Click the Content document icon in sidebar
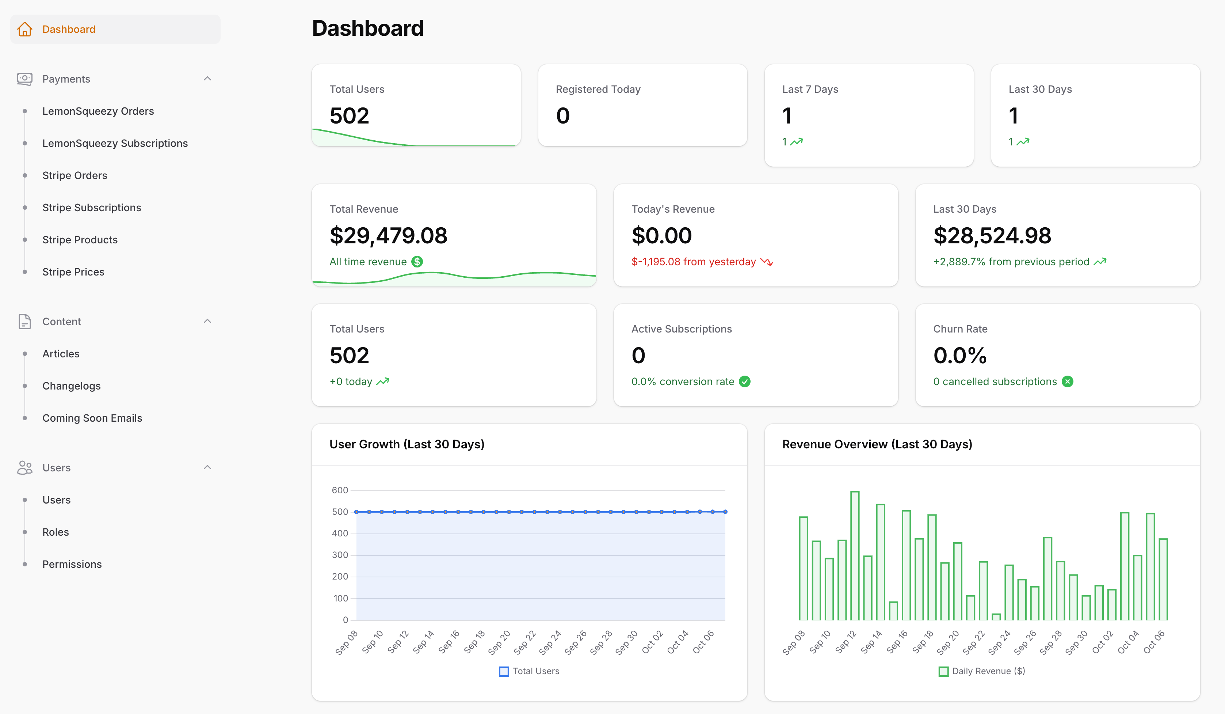Image resolution: width=1225 pixels, height=714 pixels. [25, 322]
